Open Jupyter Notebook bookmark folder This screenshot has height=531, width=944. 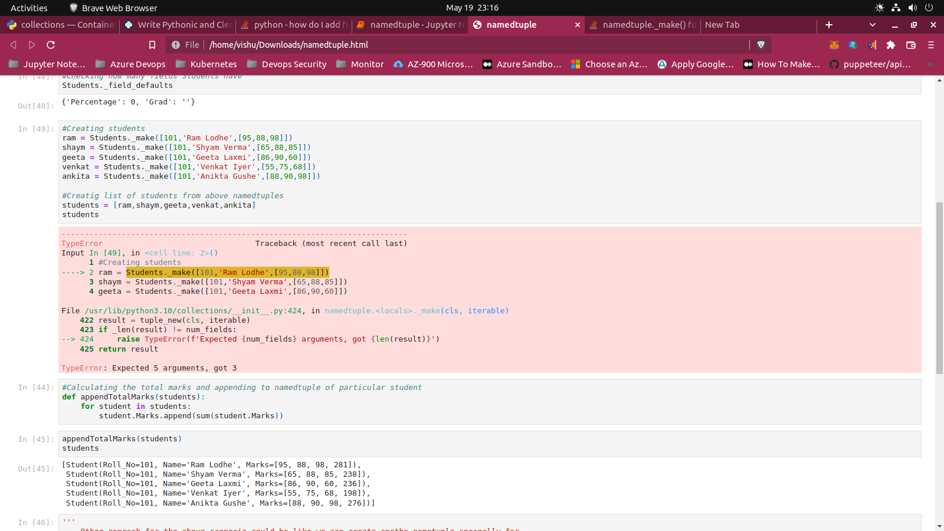click(x=47, y=64)
